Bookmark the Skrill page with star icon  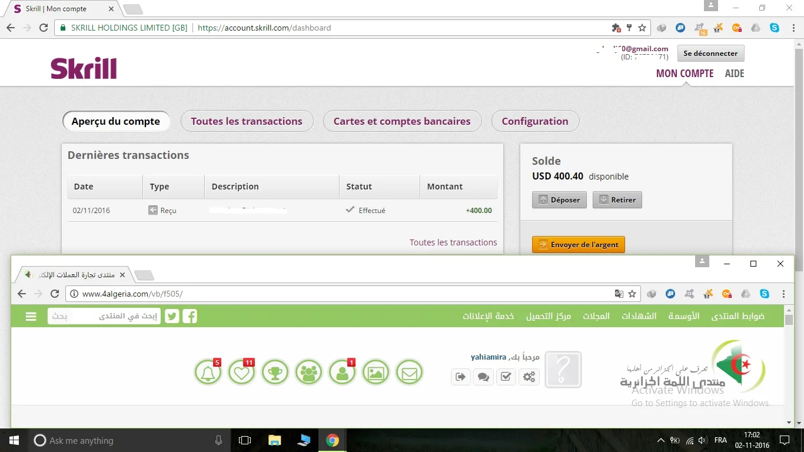(x=642, y=28)
